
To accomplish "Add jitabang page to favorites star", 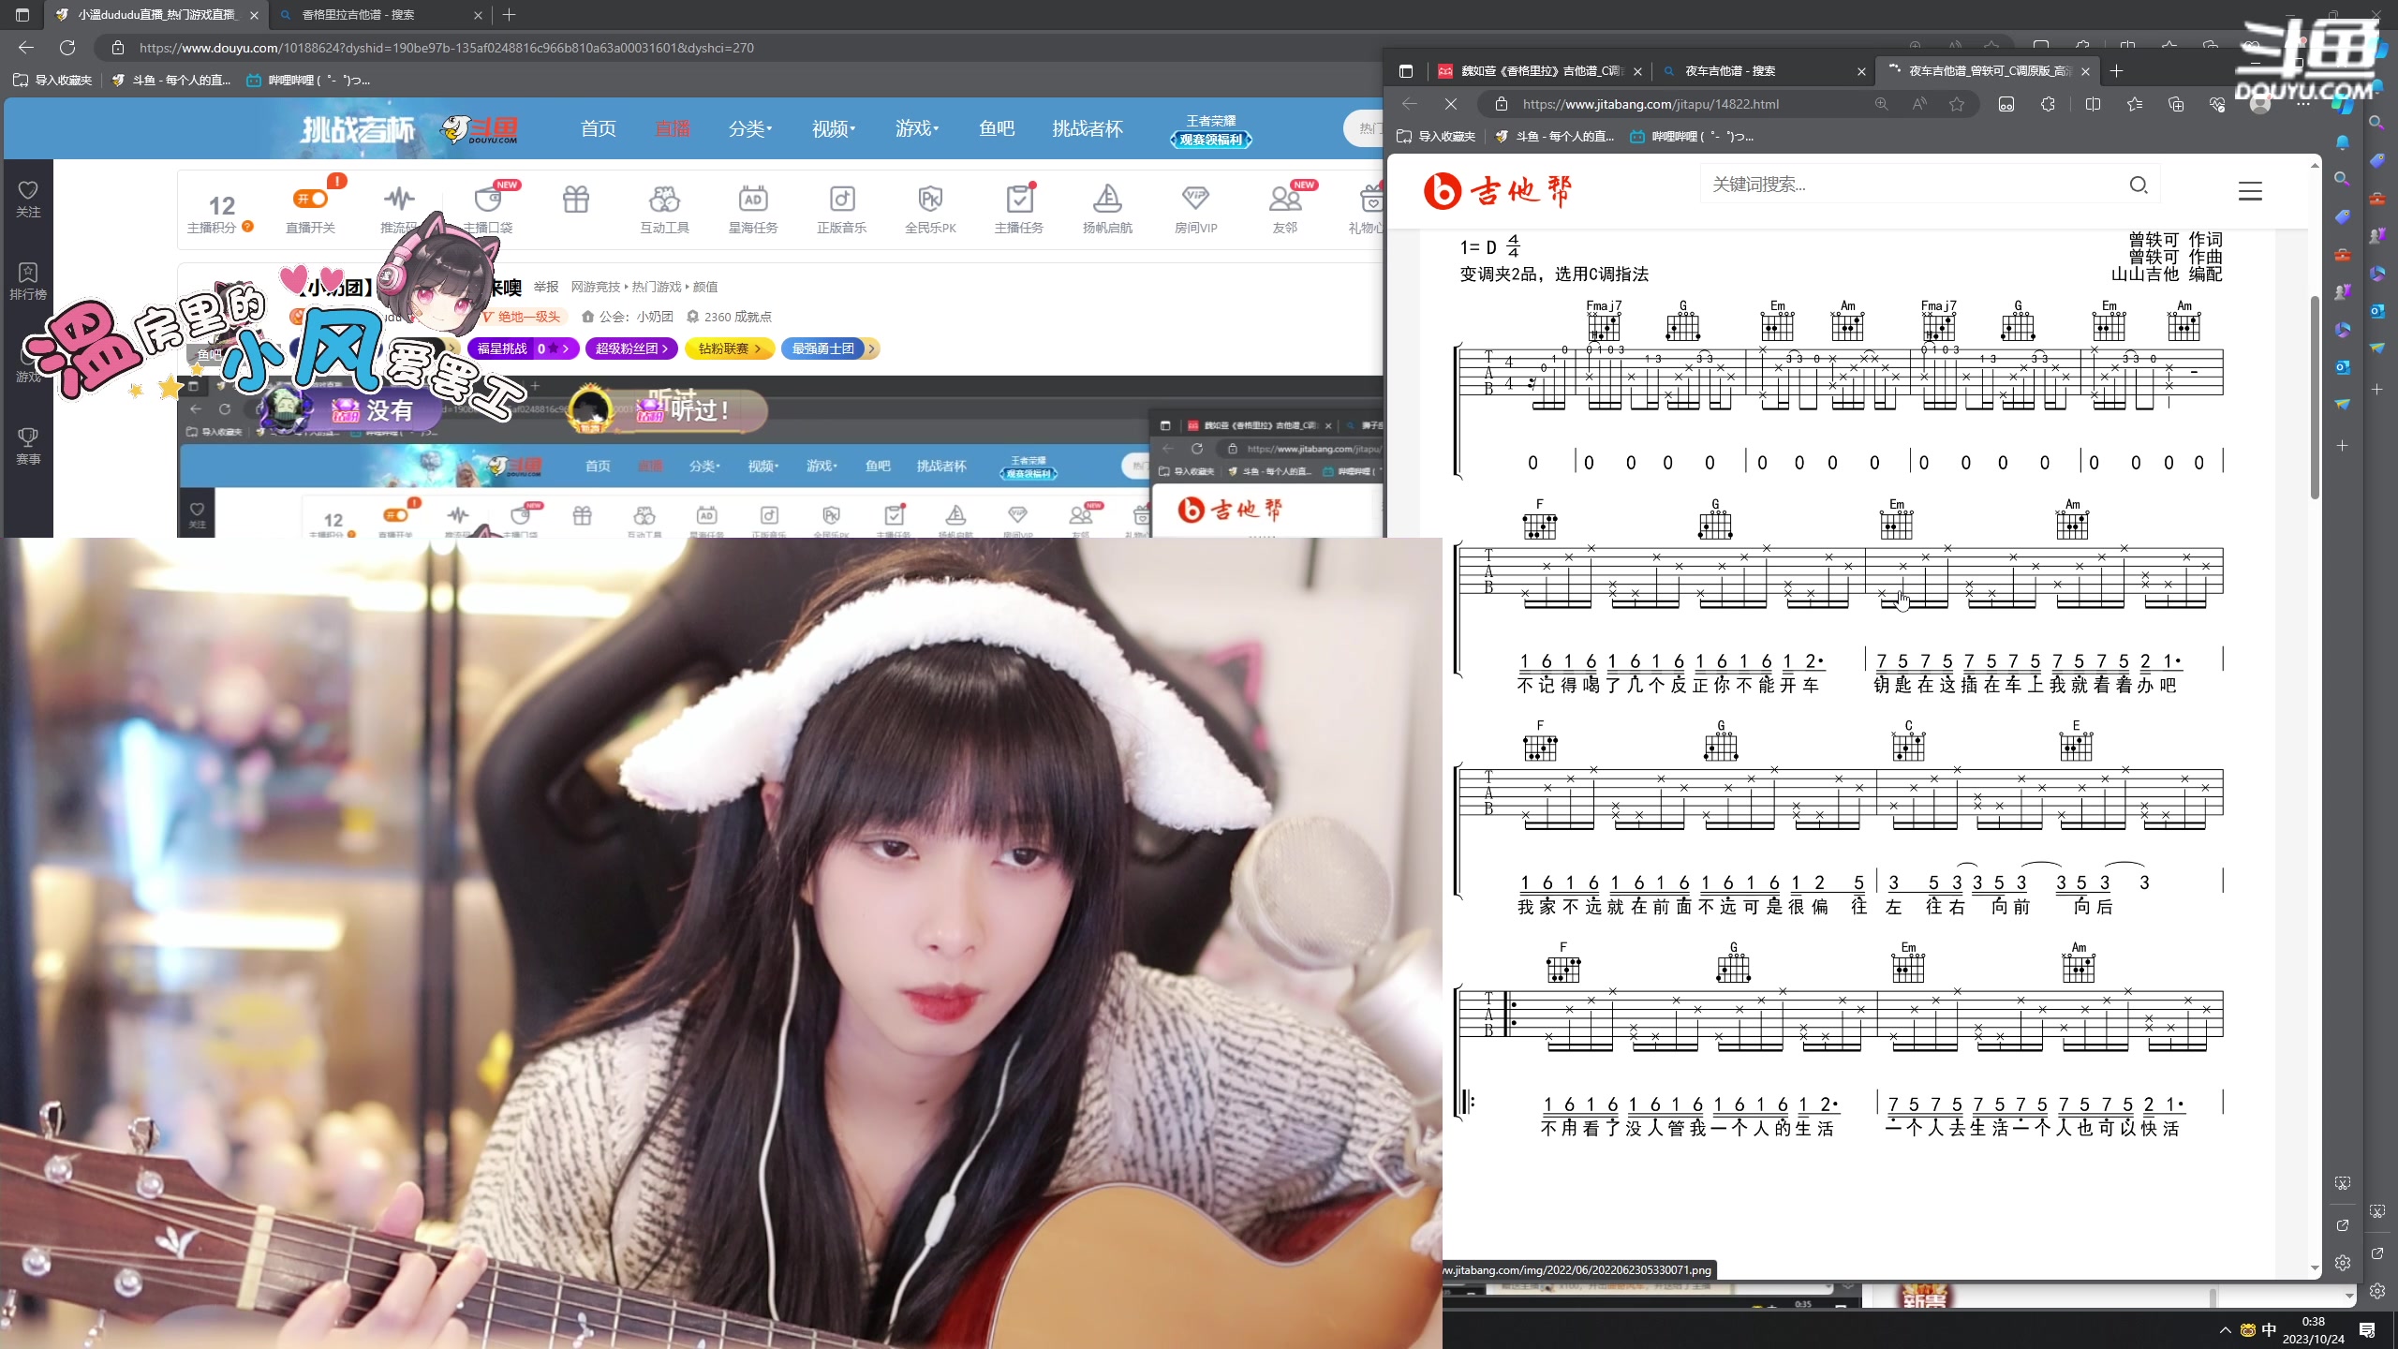I will coord(1957,104).
